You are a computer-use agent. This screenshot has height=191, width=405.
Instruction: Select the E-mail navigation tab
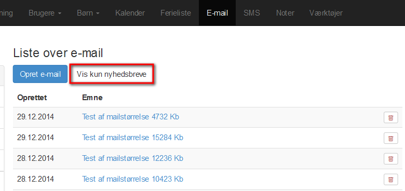[x=217, y=13]
